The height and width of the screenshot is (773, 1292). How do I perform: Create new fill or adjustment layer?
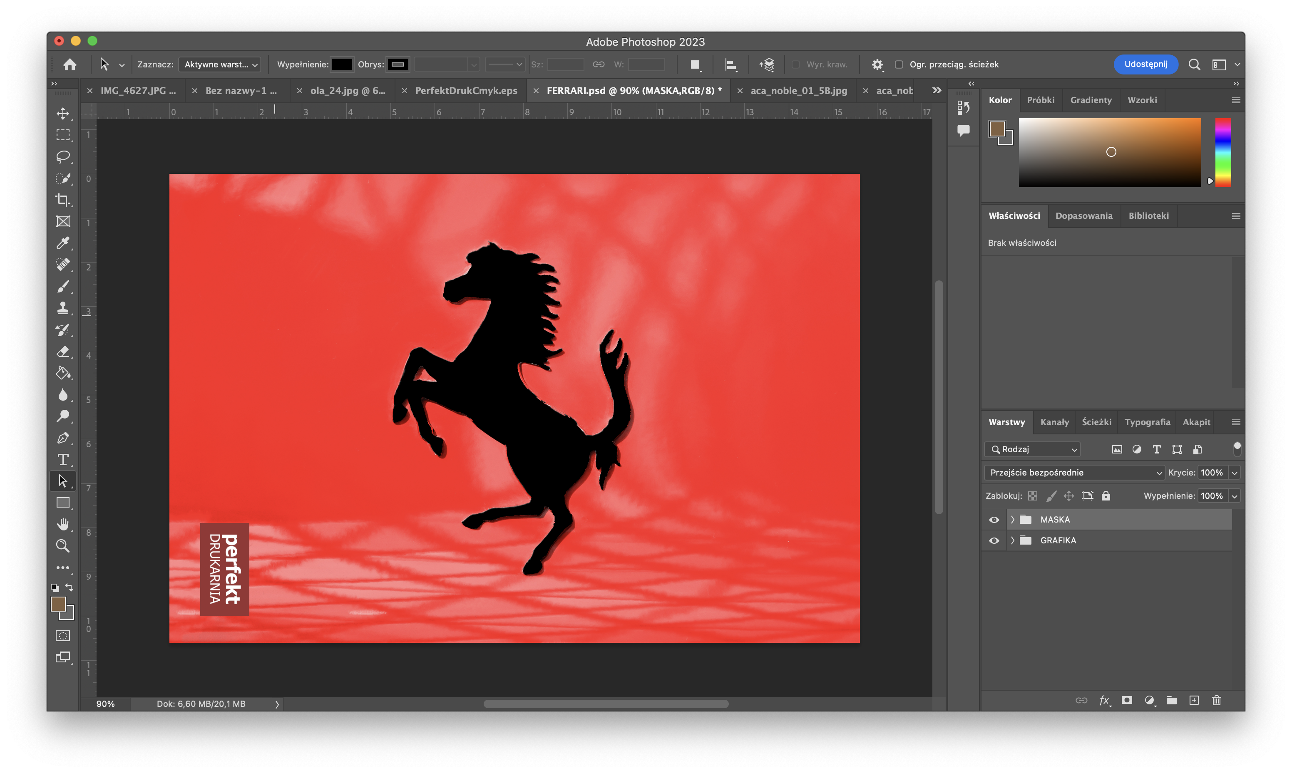(x=1150, y=701)
